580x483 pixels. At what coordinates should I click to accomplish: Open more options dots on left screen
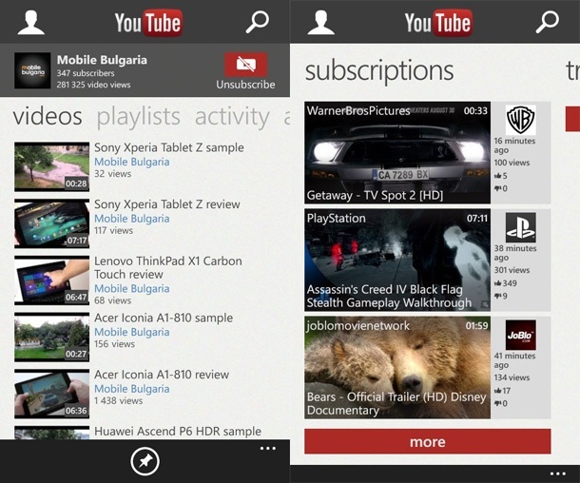point(268,449)
